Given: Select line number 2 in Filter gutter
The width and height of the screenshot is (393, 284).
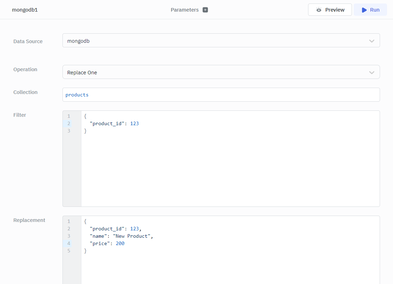Looking at the screenshot, I should [x=69, y=123].
